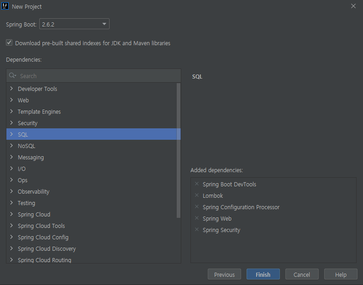This screenshot has width=363, height=285.
Task: Expand the Spring Cloud Tools category
Action: coord(11,226)
